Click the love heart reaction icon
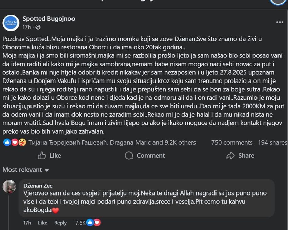288x230 pixels. 14,143
